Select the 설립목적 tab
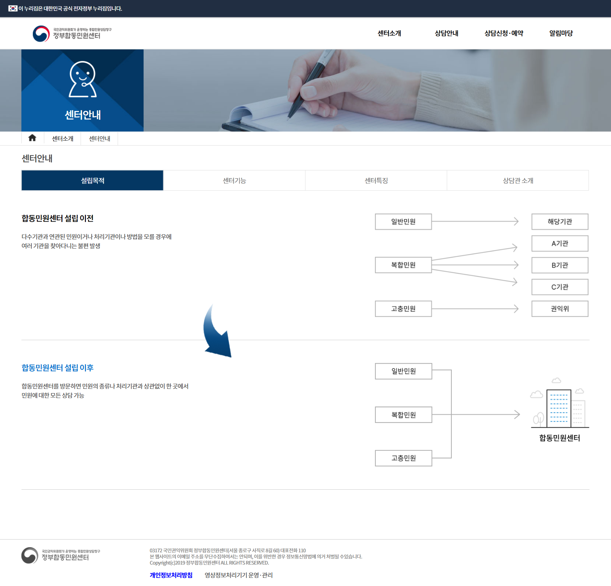Image resolution: width=611 pixels, height=586 pixels. pyautogui.click(x=92, y=180)
